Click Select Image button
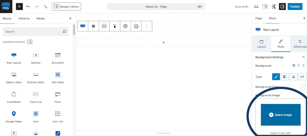The image size is (307, 136). click(281, 115)
